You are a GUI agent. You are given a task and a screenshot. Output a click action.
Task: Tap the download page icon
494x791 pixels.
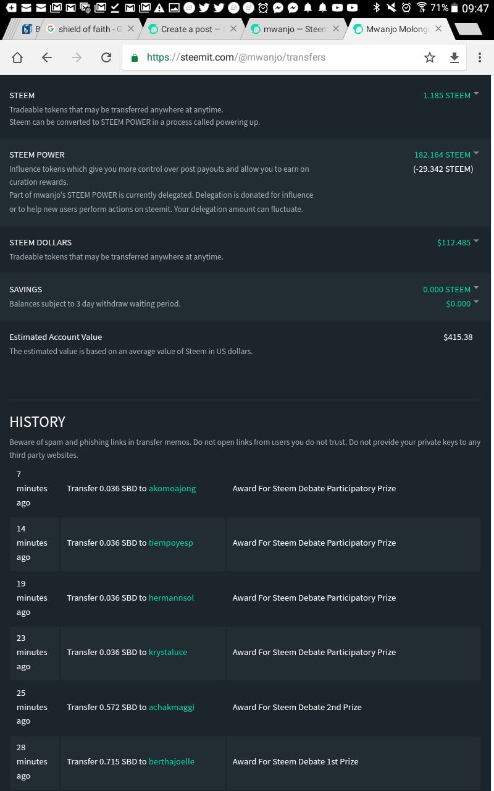point(454,57)
